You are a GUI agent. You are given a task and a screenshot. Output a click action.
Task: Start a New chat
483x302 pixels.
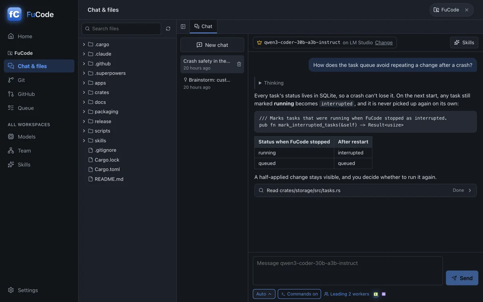[212, 45]
